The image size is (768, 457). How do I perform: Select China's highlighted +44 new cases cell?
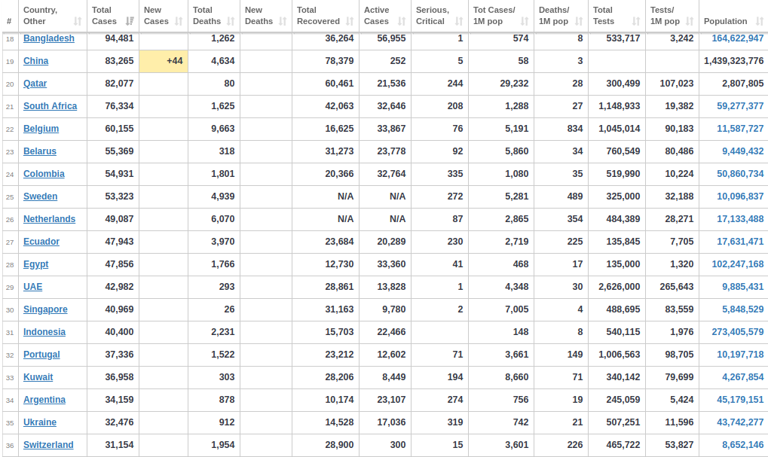164,61
